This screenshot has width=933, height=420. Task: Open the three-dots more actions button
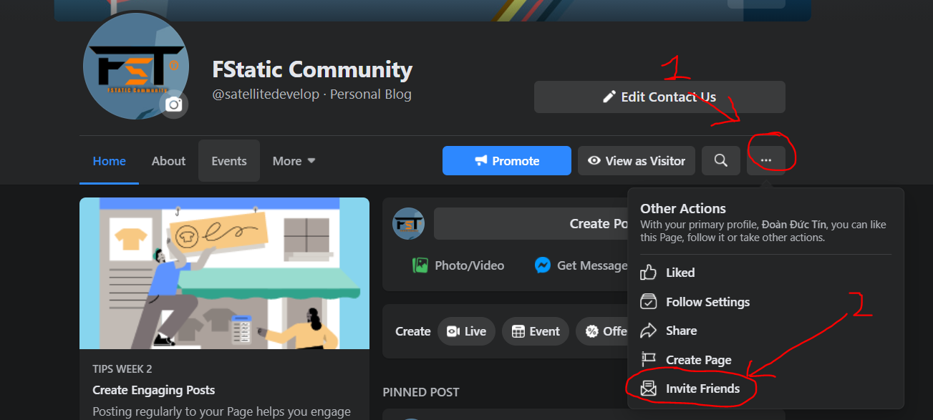click(x=766, y=161)
